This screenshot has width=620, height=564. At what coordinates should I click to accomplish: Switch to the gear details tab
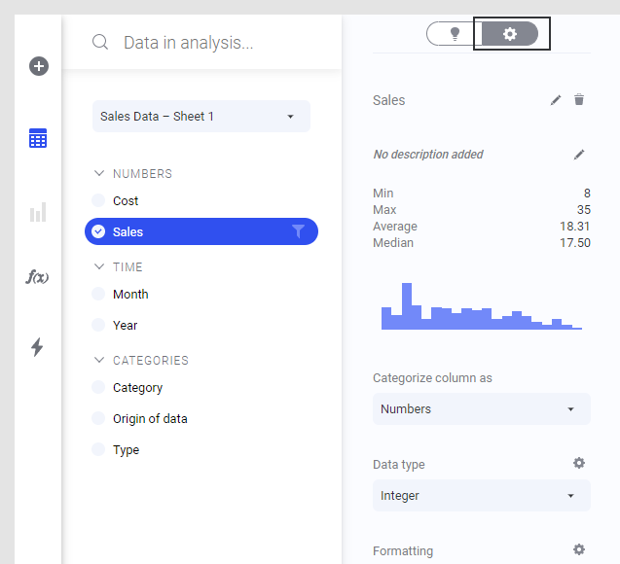coord(510,34)
